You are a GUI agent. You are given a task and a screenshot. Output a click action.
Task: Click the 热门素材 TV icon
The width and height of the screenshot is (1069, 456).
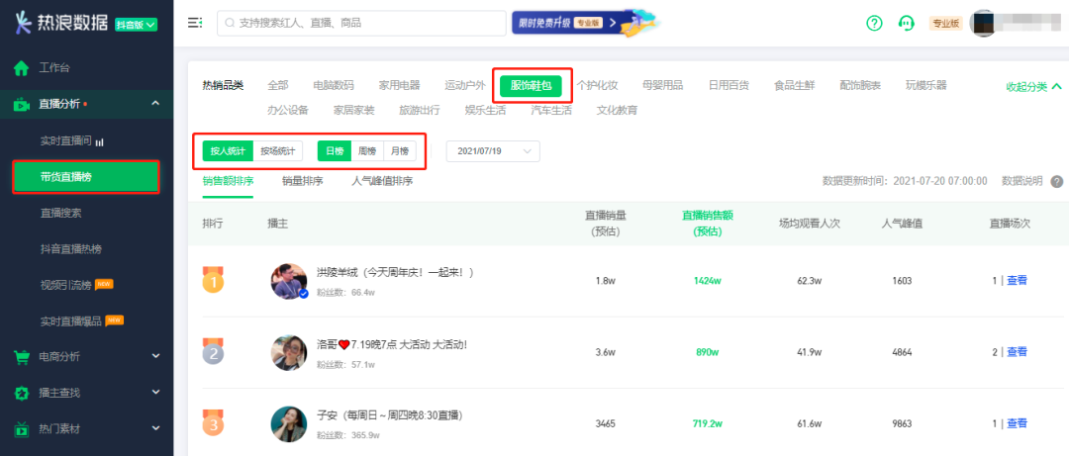22,429
